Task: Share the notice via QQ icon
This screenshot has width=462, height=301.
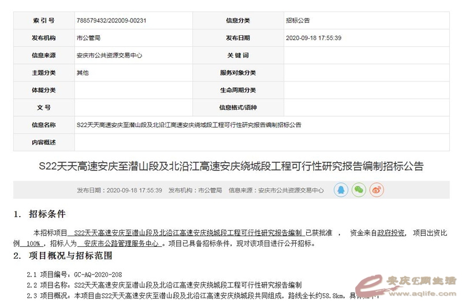Action: point(340,189)
